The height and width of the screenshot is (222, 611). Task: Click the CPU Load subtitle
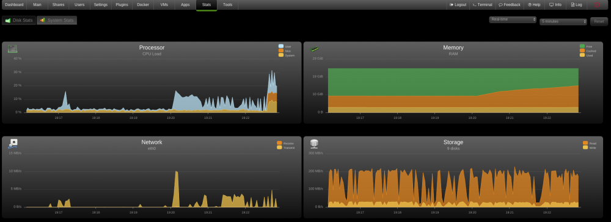coord(152,54)
